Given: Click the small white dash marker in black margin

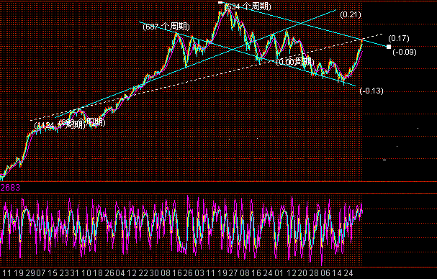Looking at the screenshot, I should 384,160.
